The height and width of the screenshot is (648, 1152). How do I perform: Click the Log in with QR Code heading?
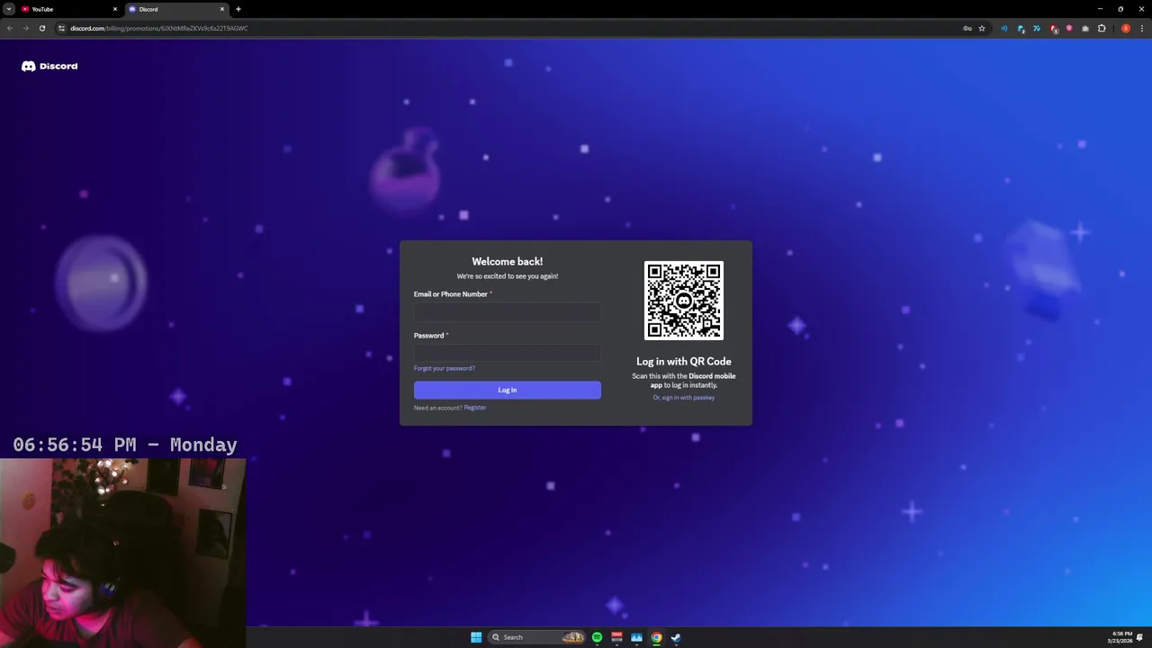[684, 362]
